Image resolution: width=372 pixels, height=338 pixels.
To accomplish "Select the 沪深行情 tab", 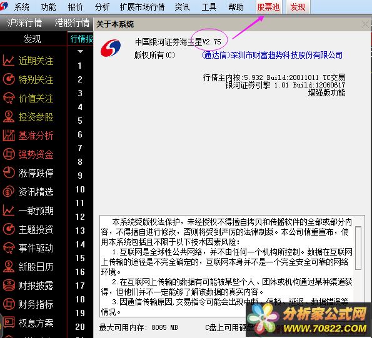I will pyautogui.click(x=24, y=23).
